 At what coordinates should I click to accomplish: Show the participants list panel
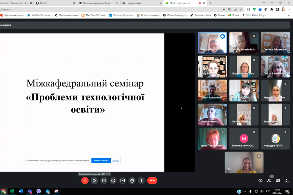[x=269, y=181]
